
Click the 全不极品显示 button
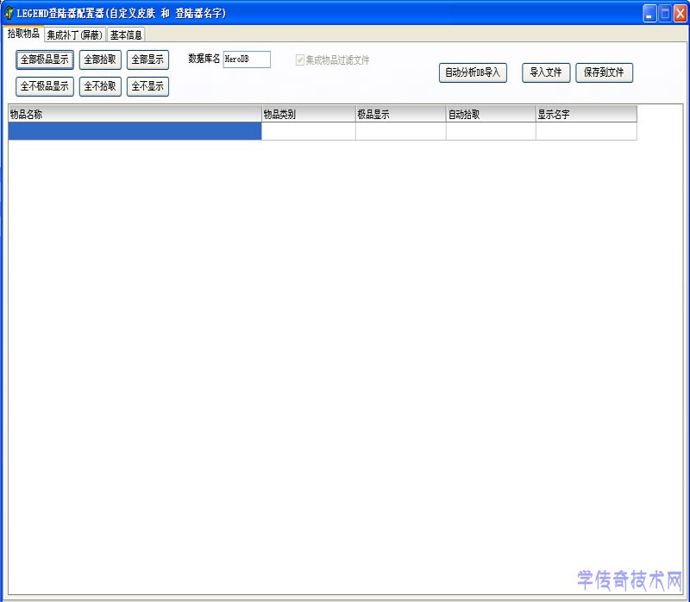tap(45, 86)
